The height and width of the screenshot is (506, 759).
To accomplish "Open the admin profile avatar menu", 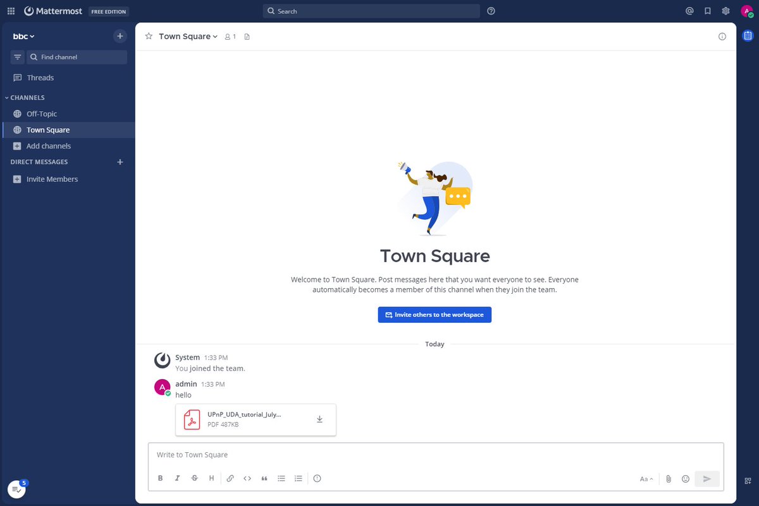I will (746, 11).
